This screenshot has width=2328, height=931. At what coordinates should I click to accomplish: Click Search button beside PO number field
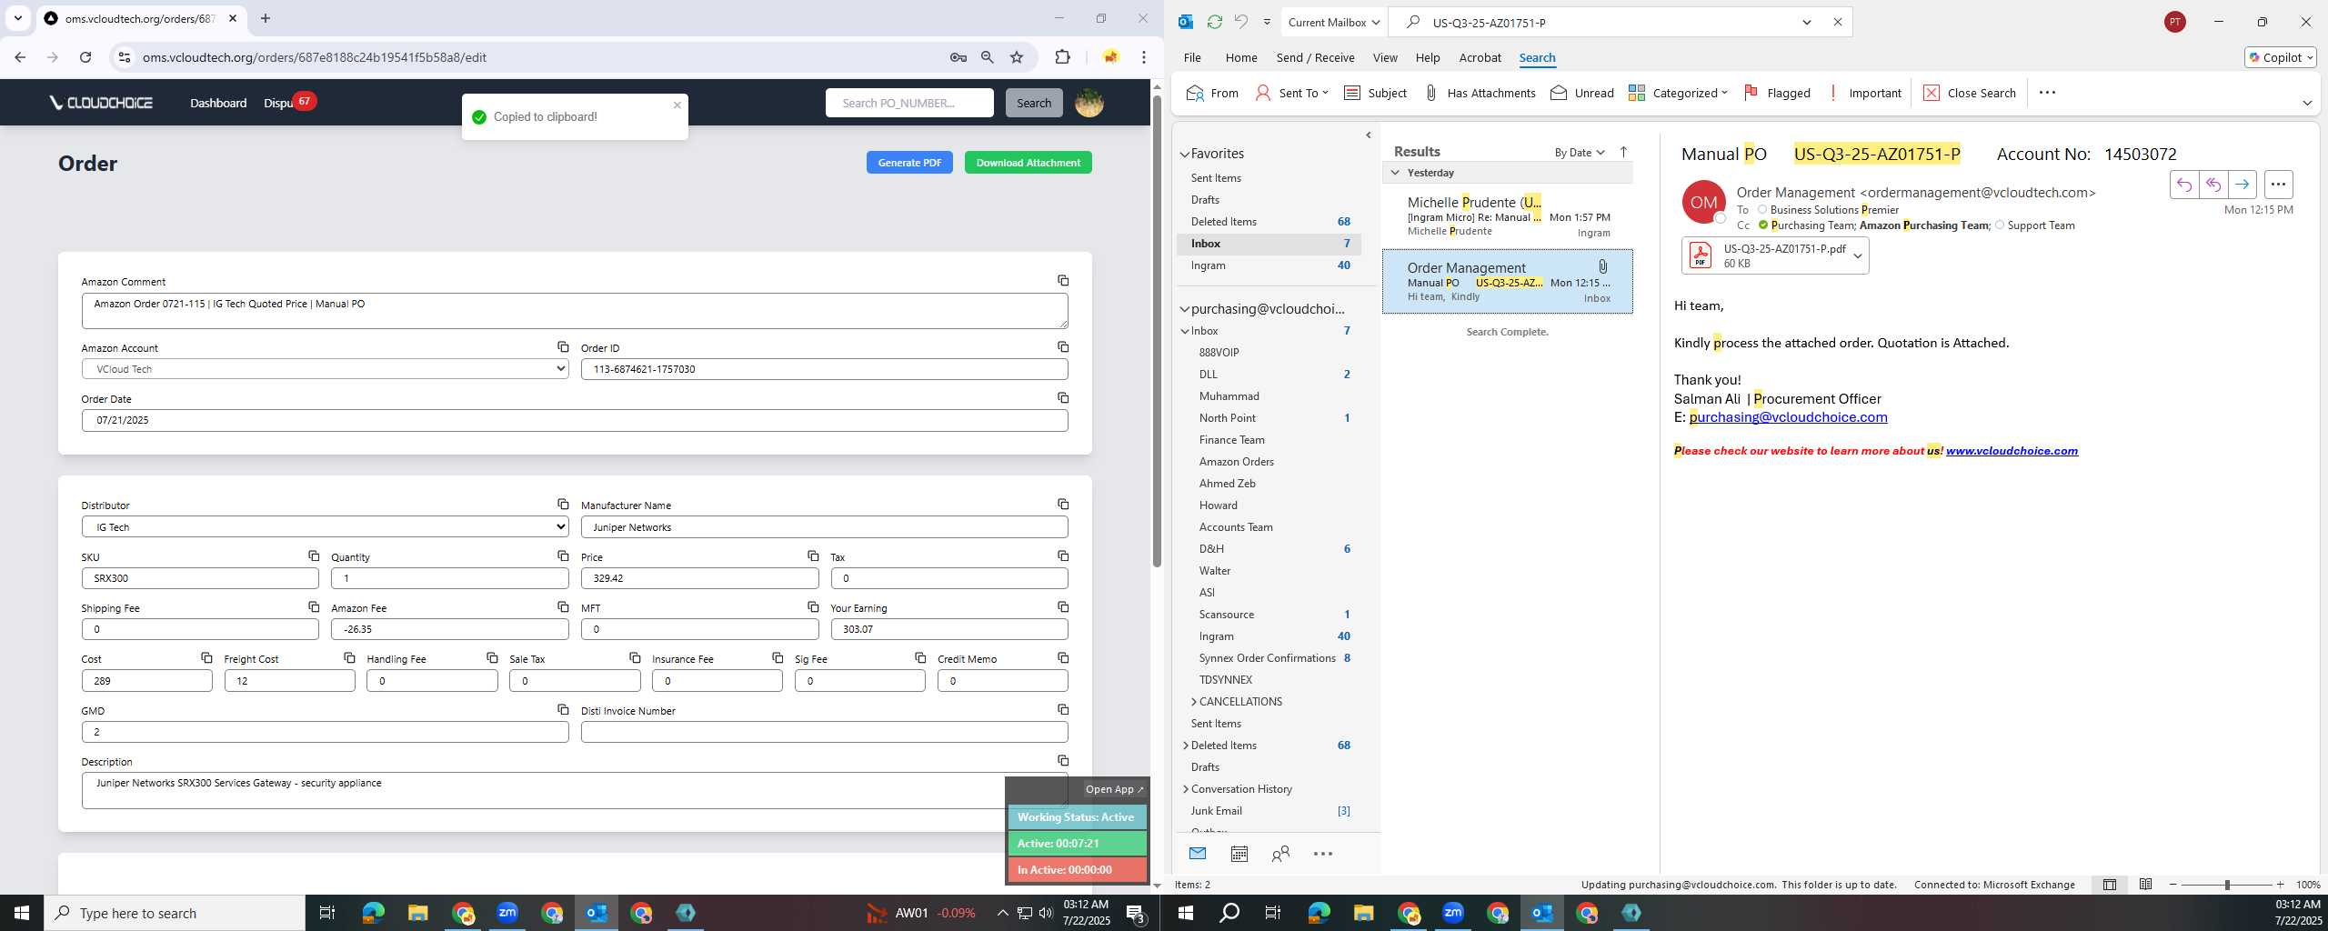[x=1033, y=103]
